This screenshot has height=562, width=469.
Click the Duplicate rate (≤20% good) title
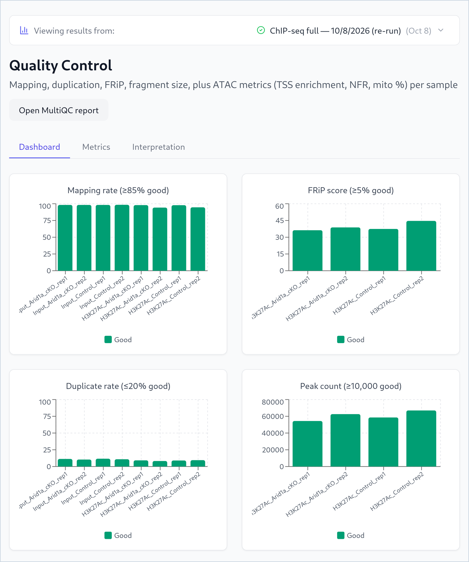coord(118,386)
